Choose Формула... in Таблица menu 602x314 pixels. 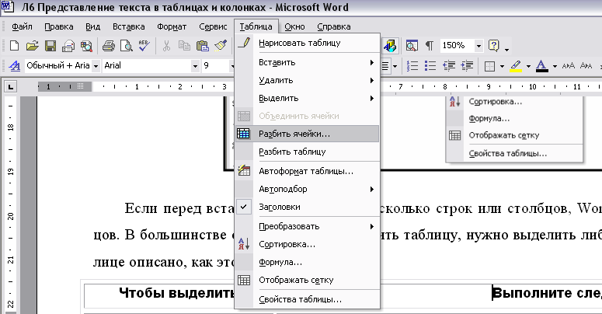(307, 262)
